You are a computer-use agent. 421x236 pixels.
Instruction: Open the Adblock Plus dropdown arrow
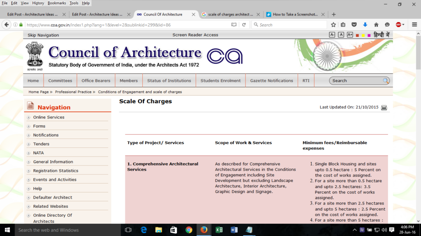click(403, 25)
